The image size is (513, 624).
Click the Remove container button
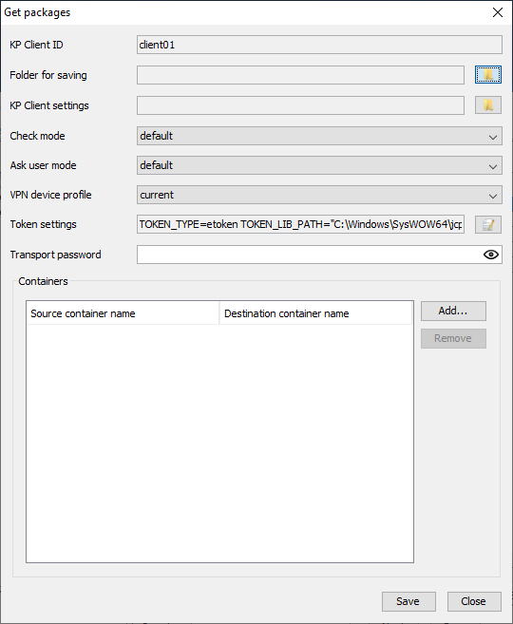[x=453, y=339]
